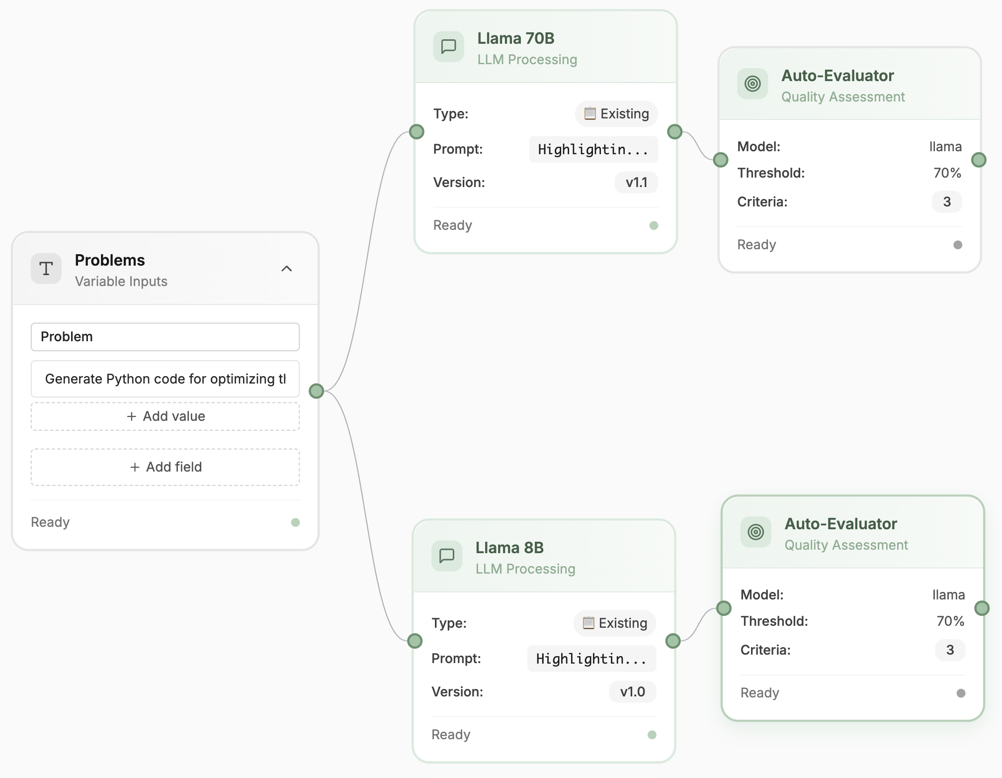Image resolution: width=1002 pixels, height=778 pixels.
Task: Collapse the Problems node with the chevron
Action: click(287, 269)
